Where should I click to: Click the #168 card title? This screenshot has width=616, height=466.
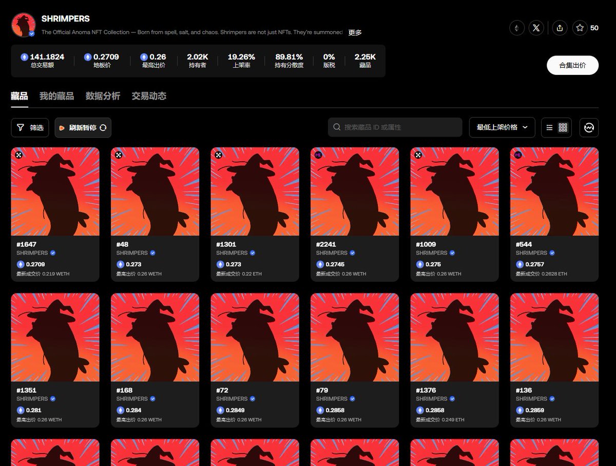click(124, 391)
